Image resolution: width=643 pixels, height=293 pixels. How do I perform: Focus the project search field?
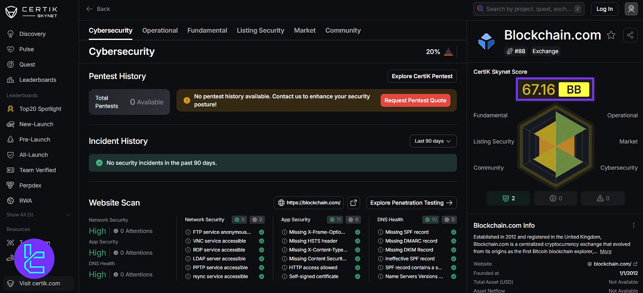coord(528,9)
